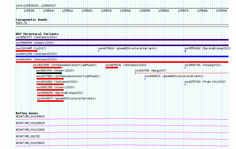Click the red nsv4146477 gnomAD bar

(50, 101)
